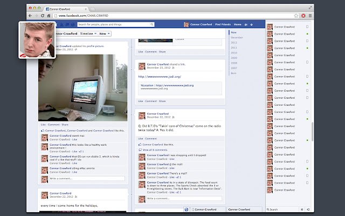Share the profile picture update post
The width and height of the screenshot is (345, 216).
coord(65,125)
